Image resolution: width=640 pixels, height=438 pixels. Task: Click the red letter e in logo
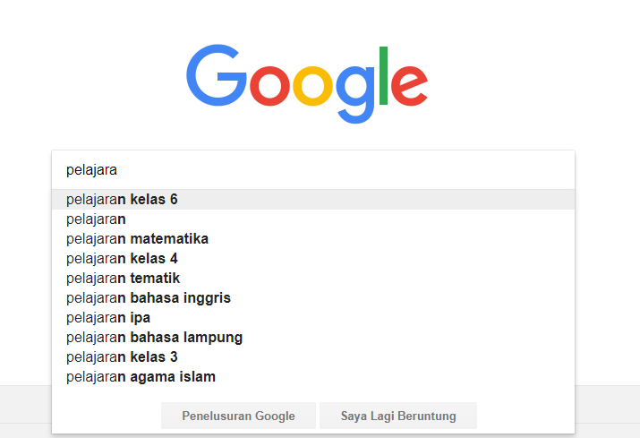pyautogui.click(x=409, y=85)
